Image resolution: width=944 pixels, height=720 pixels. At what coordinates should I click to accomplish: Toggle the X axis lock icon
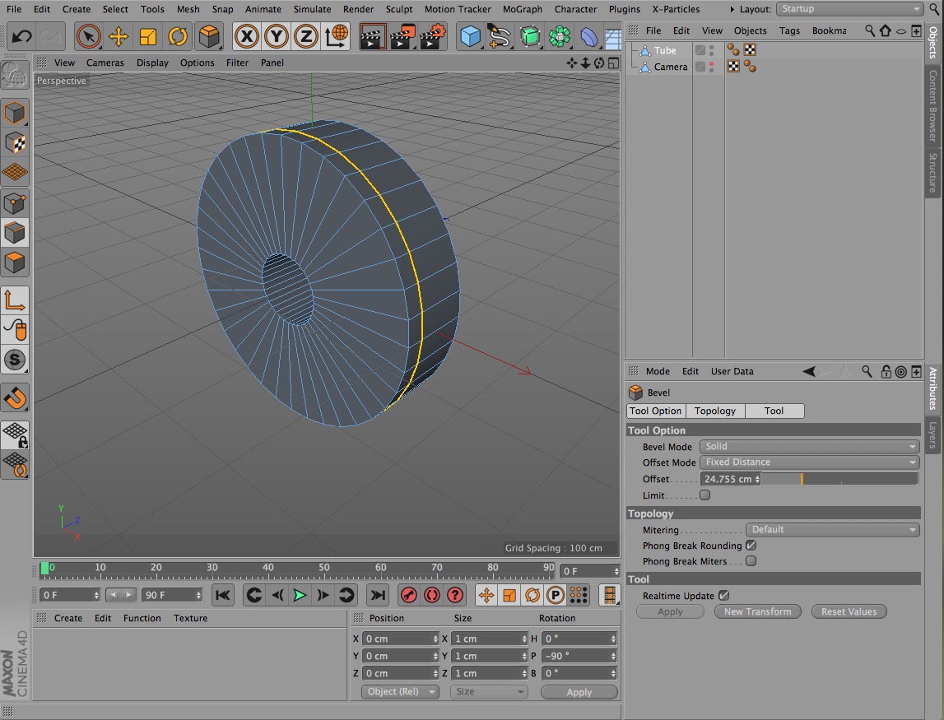[246, 37]
